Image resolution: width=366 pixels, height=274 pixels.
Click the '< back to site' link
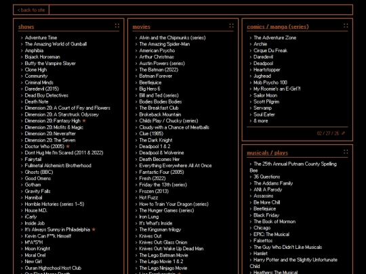pos(31,9)
